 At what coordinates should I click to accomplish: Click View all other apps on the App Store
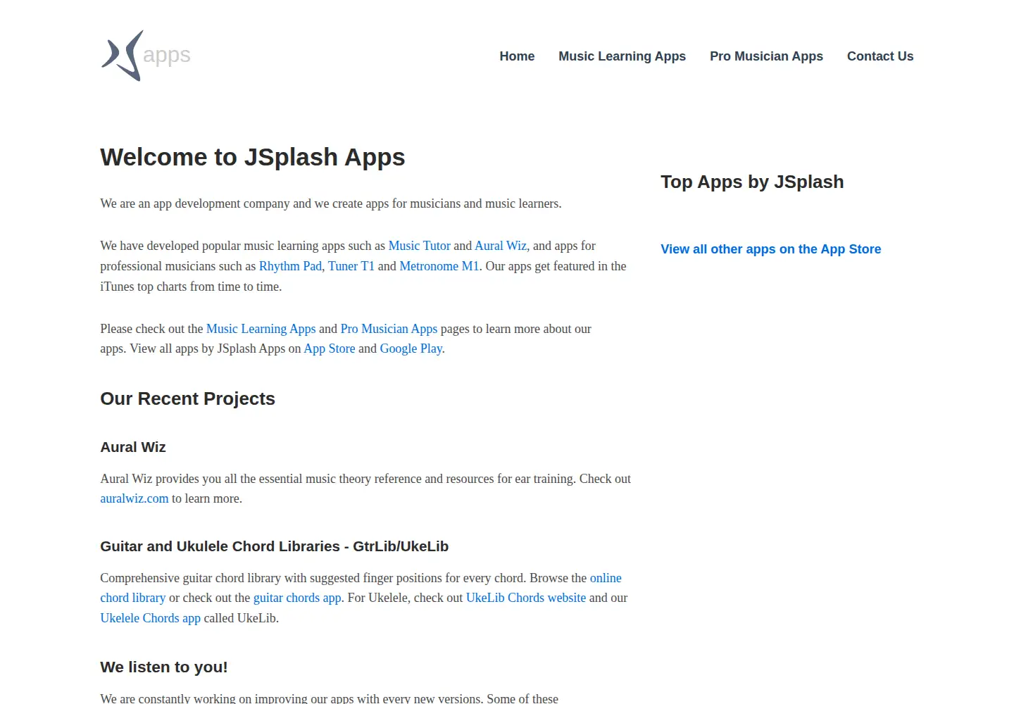[x=771, y=249]
